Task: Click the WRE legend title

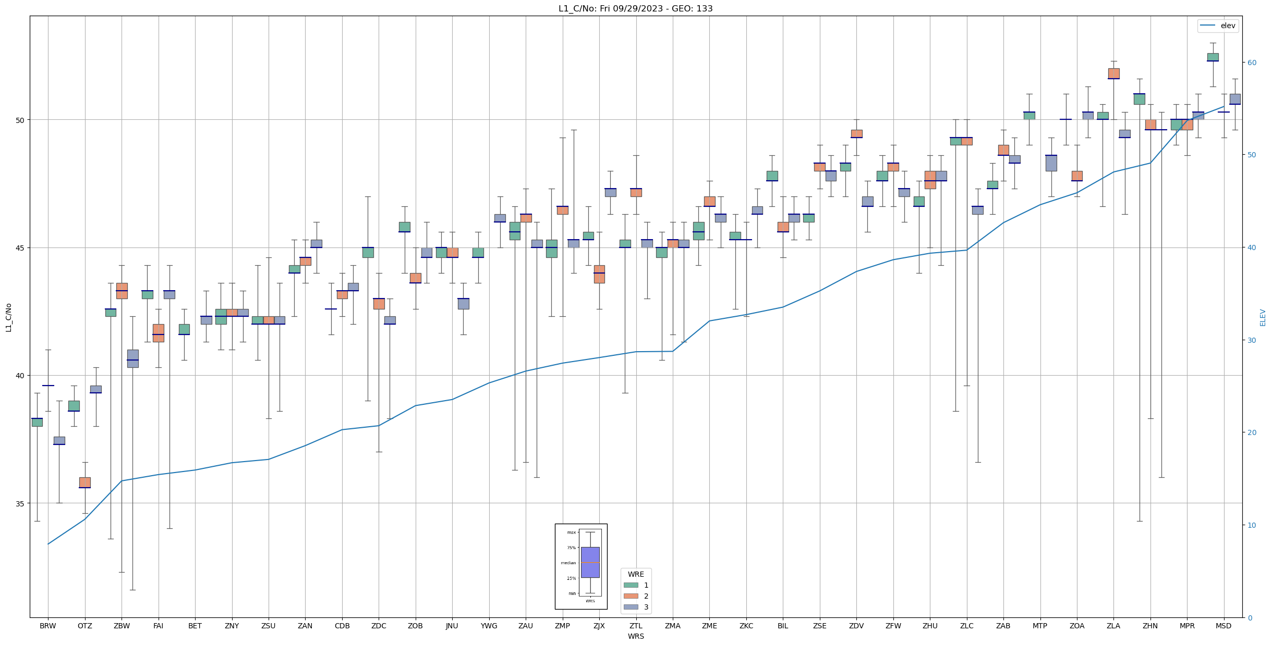Action: 636,574
